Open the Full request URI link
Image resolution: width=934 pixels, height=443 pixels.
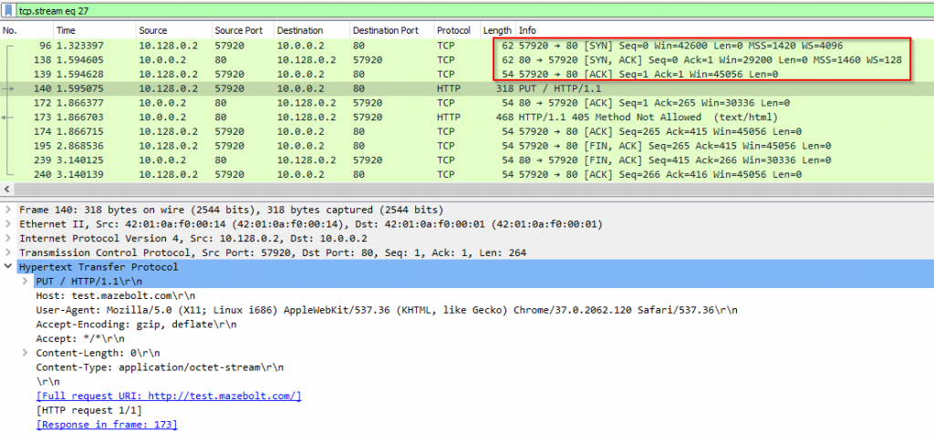pyautogui.click(x=168, y=396)
